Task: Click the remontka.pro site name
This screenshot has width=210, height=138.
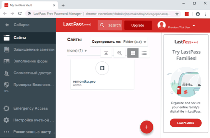Action: point(84,82)
